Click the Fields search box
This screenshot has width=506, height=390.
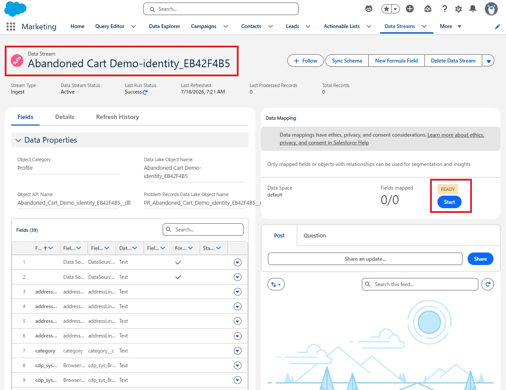(x=203, y=230)
